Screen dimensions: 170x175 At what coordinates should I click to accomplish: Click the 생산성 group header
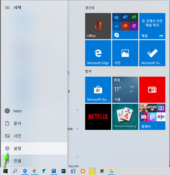tap(90, 8)
